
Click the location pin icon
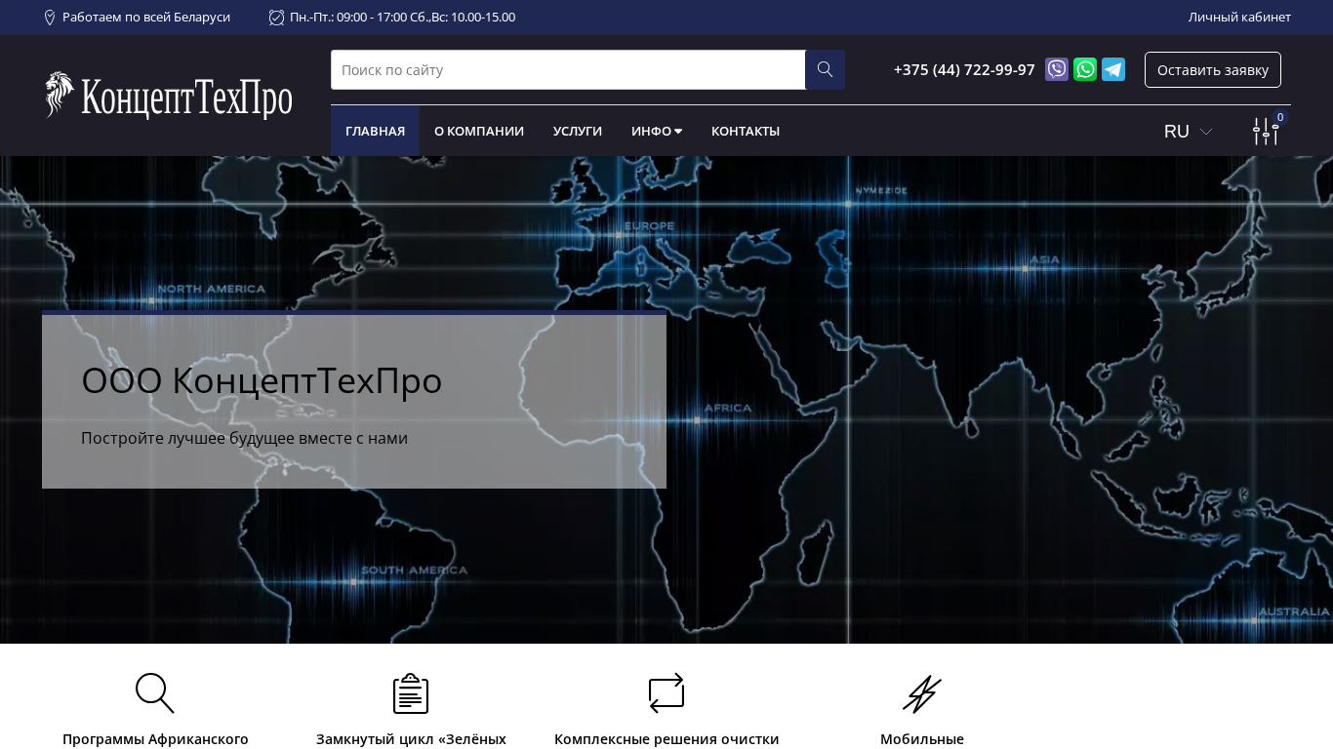click(50, 18)
